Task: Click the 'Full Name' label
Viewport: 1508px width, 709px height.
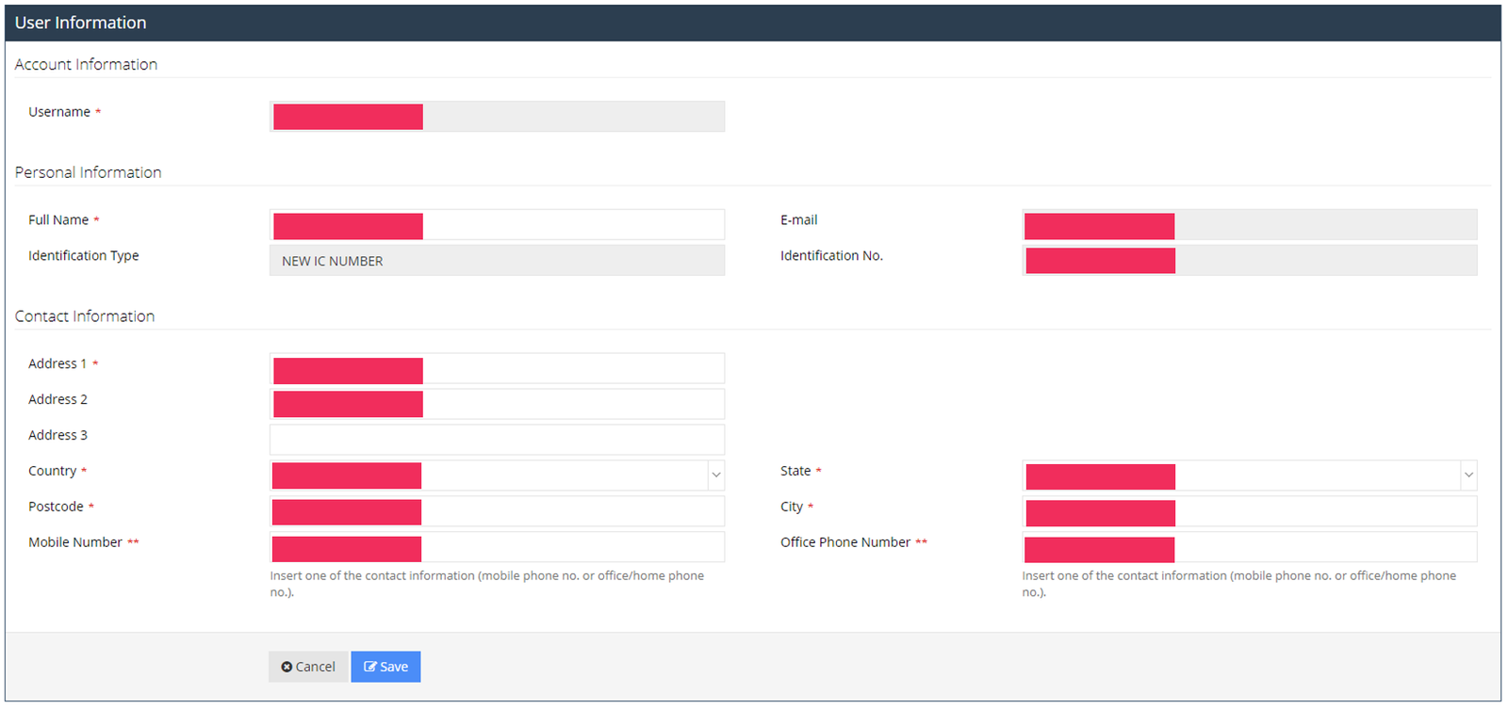Action: 58,219
